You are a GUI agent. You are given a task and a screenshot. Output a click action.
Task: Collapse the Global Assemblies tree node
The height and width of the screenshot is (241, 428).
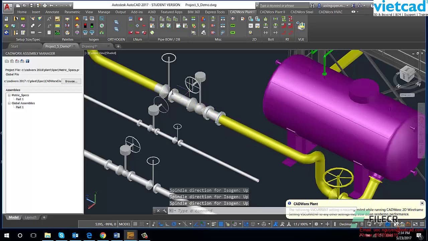point(9,103)
